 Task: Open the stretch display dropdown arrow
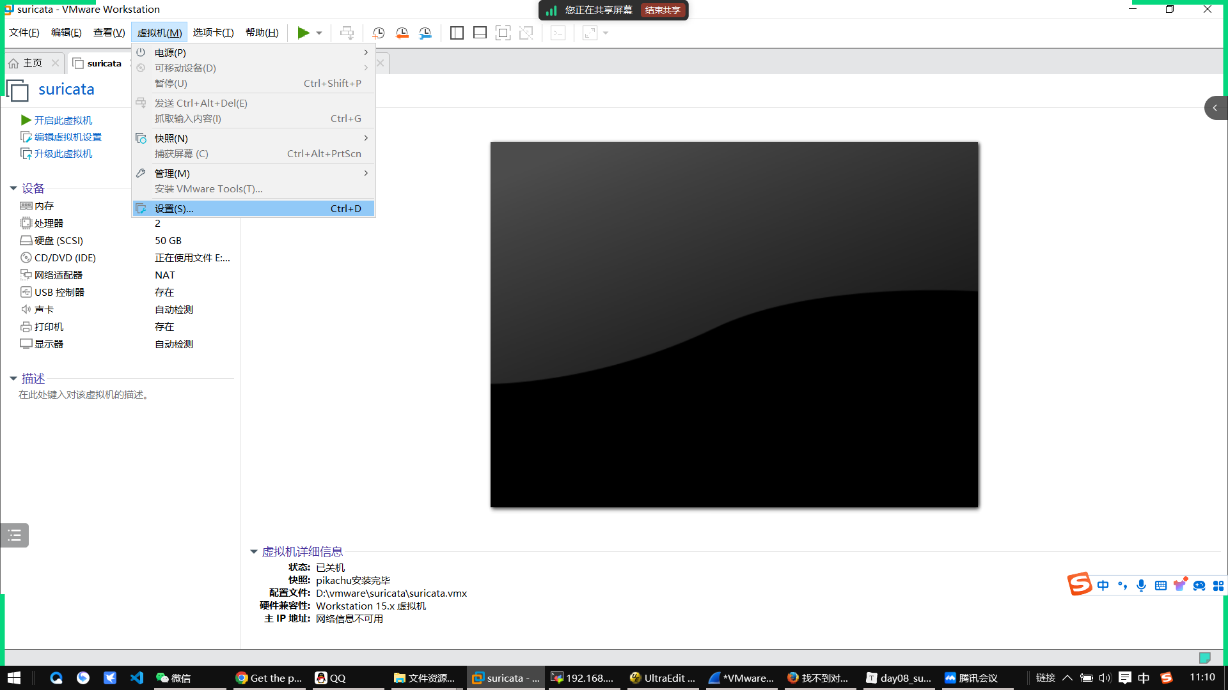(606, 33)
